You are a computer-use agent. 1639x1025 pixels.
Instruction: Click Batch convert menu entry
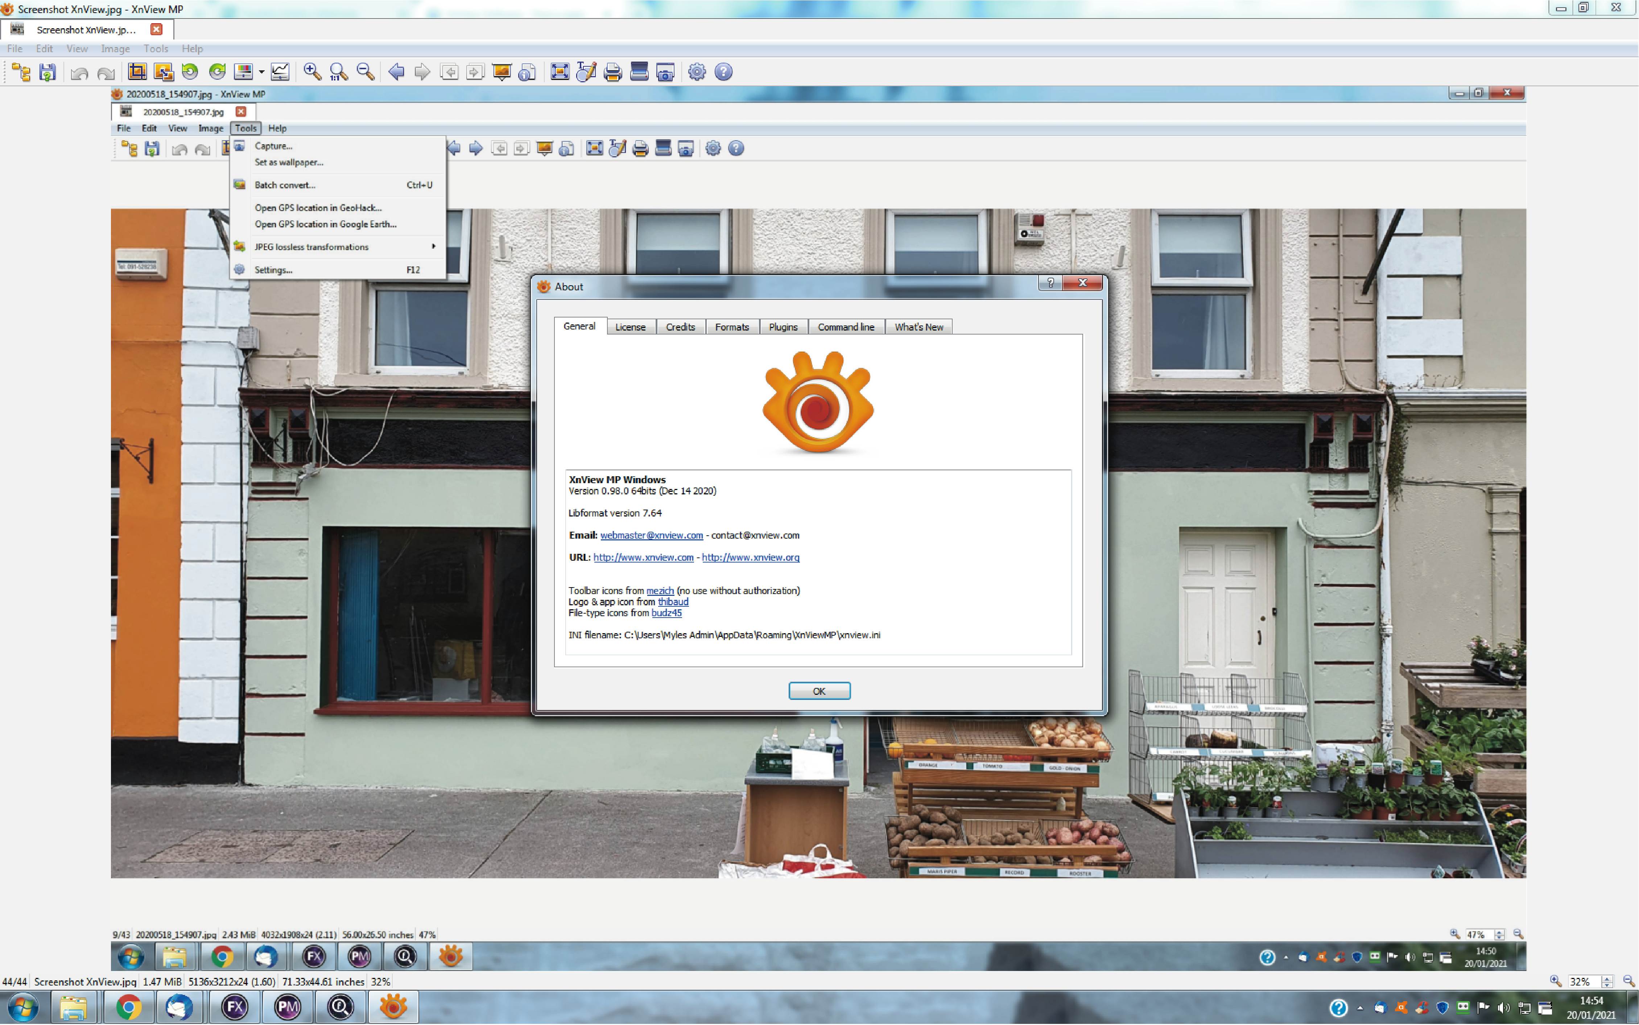(285, 185)
